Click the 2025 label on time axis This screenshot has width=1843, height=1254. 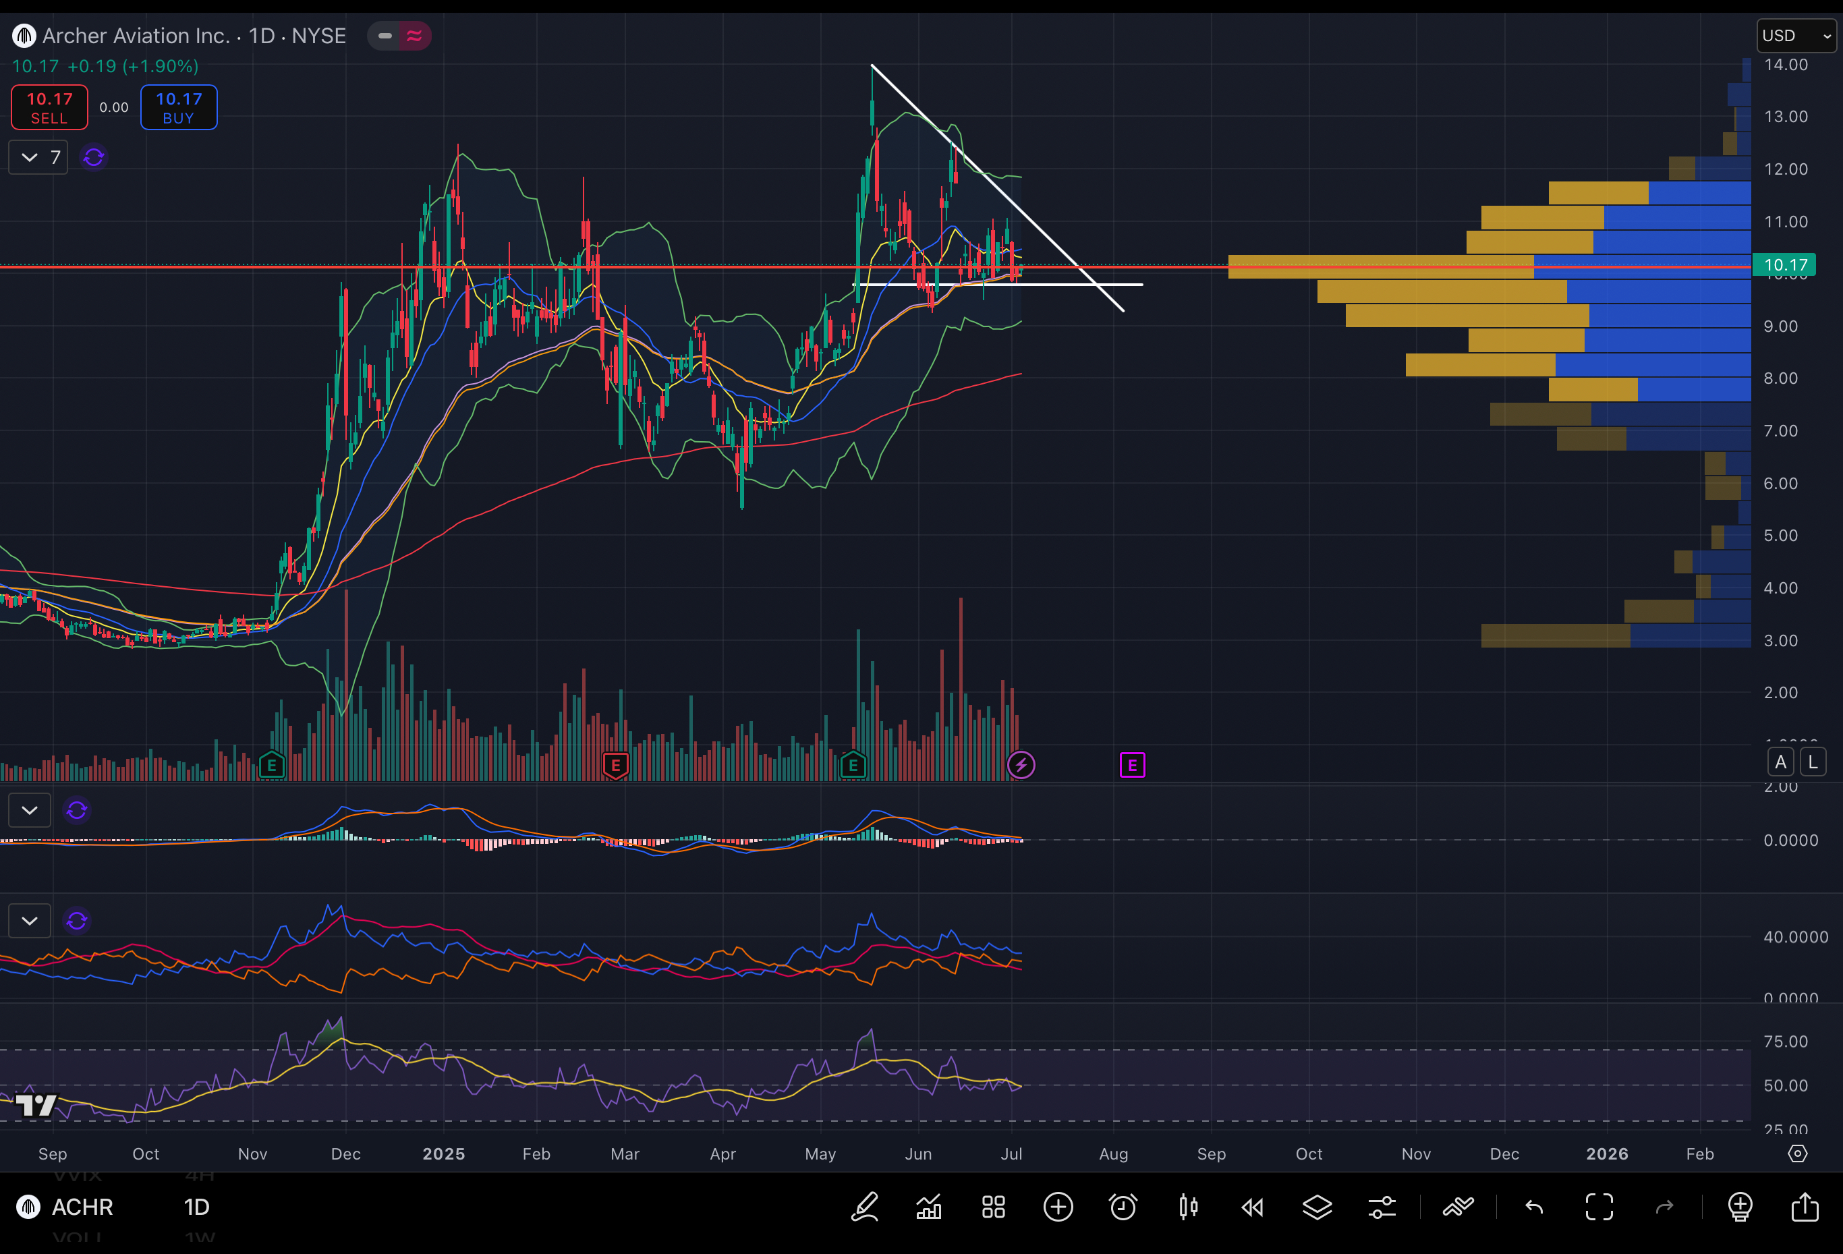coord(443,1153)
